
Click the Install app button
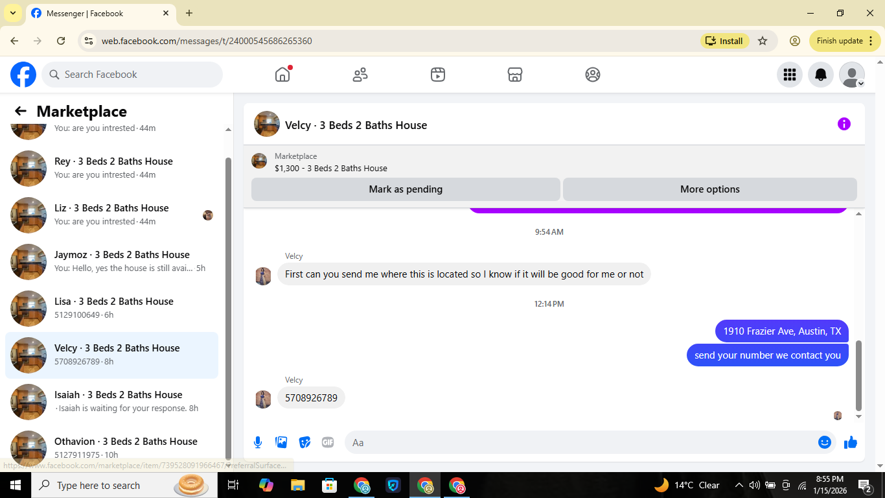(725, 41)
